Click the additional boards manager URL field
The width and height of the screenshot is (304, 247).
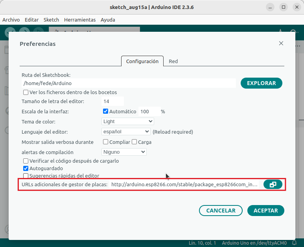pos(184,184)
